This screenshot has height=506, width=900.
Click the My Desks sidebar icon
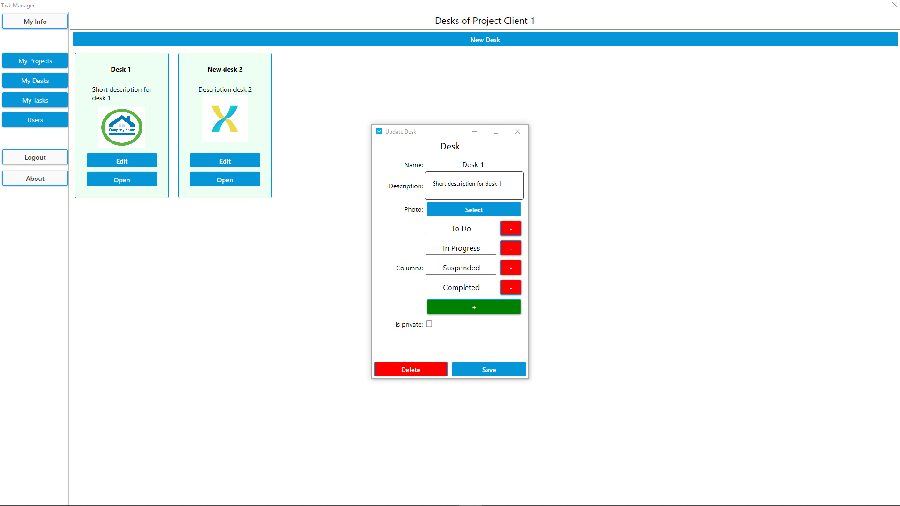pyautogui.click(x=35, y=80)
